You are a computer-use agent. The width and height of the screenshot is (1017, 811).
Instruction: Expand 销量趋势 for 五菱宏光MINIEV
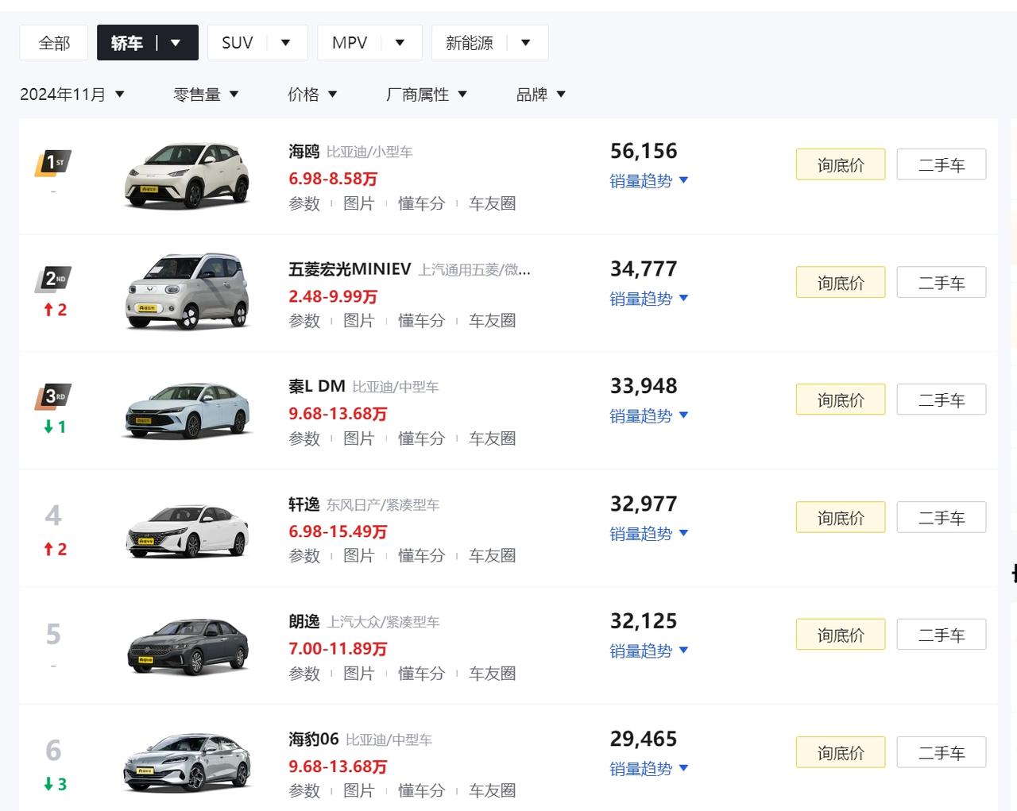point(648,299)
